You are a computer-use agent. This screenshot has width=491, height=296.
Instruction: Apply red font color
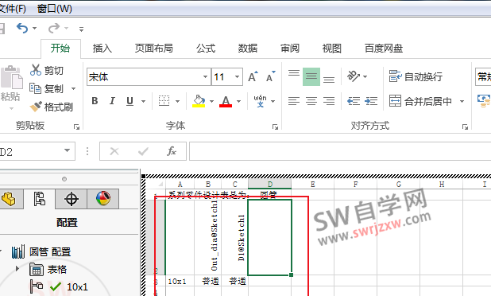[x=226, y=101]
